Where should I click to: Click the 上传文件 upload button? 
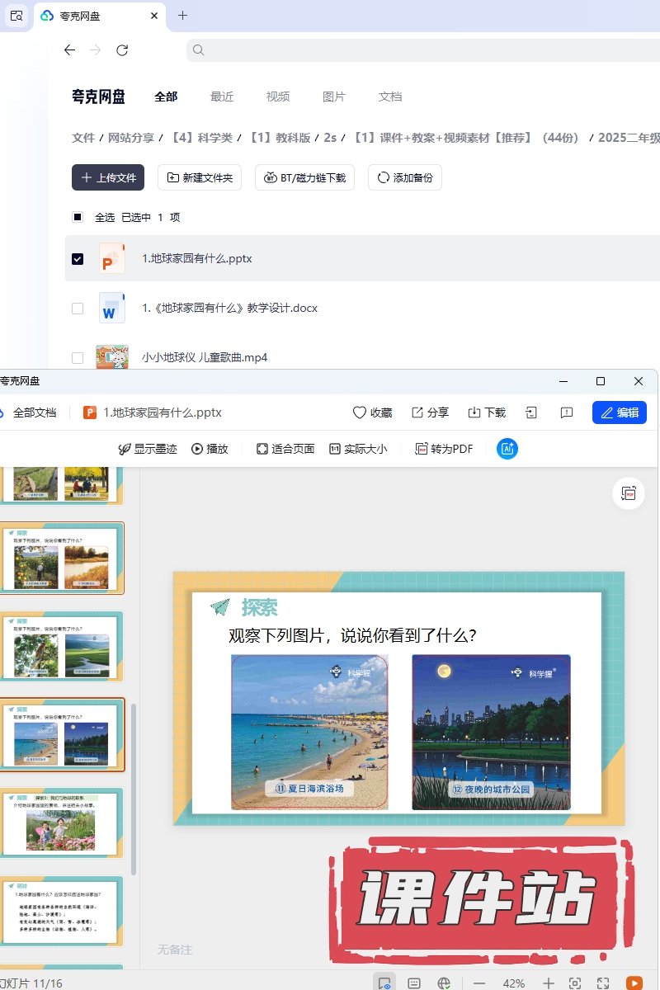pos(108,177)
